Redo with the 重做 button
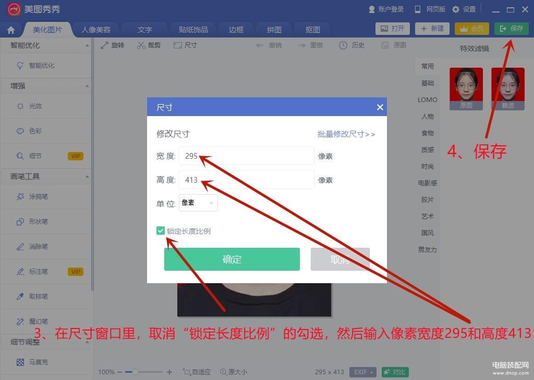 310,45
